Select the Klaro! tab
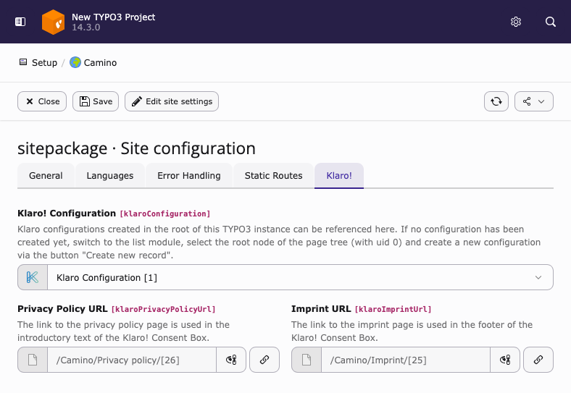The image size is (571, 393). point(339,175)
